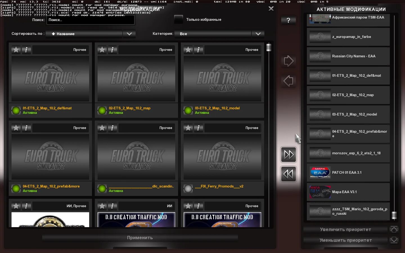This screenshot has width=405, height=253.
Task: Select Африканский паром TSM-EAA in active list
Action: pos(348,20)
